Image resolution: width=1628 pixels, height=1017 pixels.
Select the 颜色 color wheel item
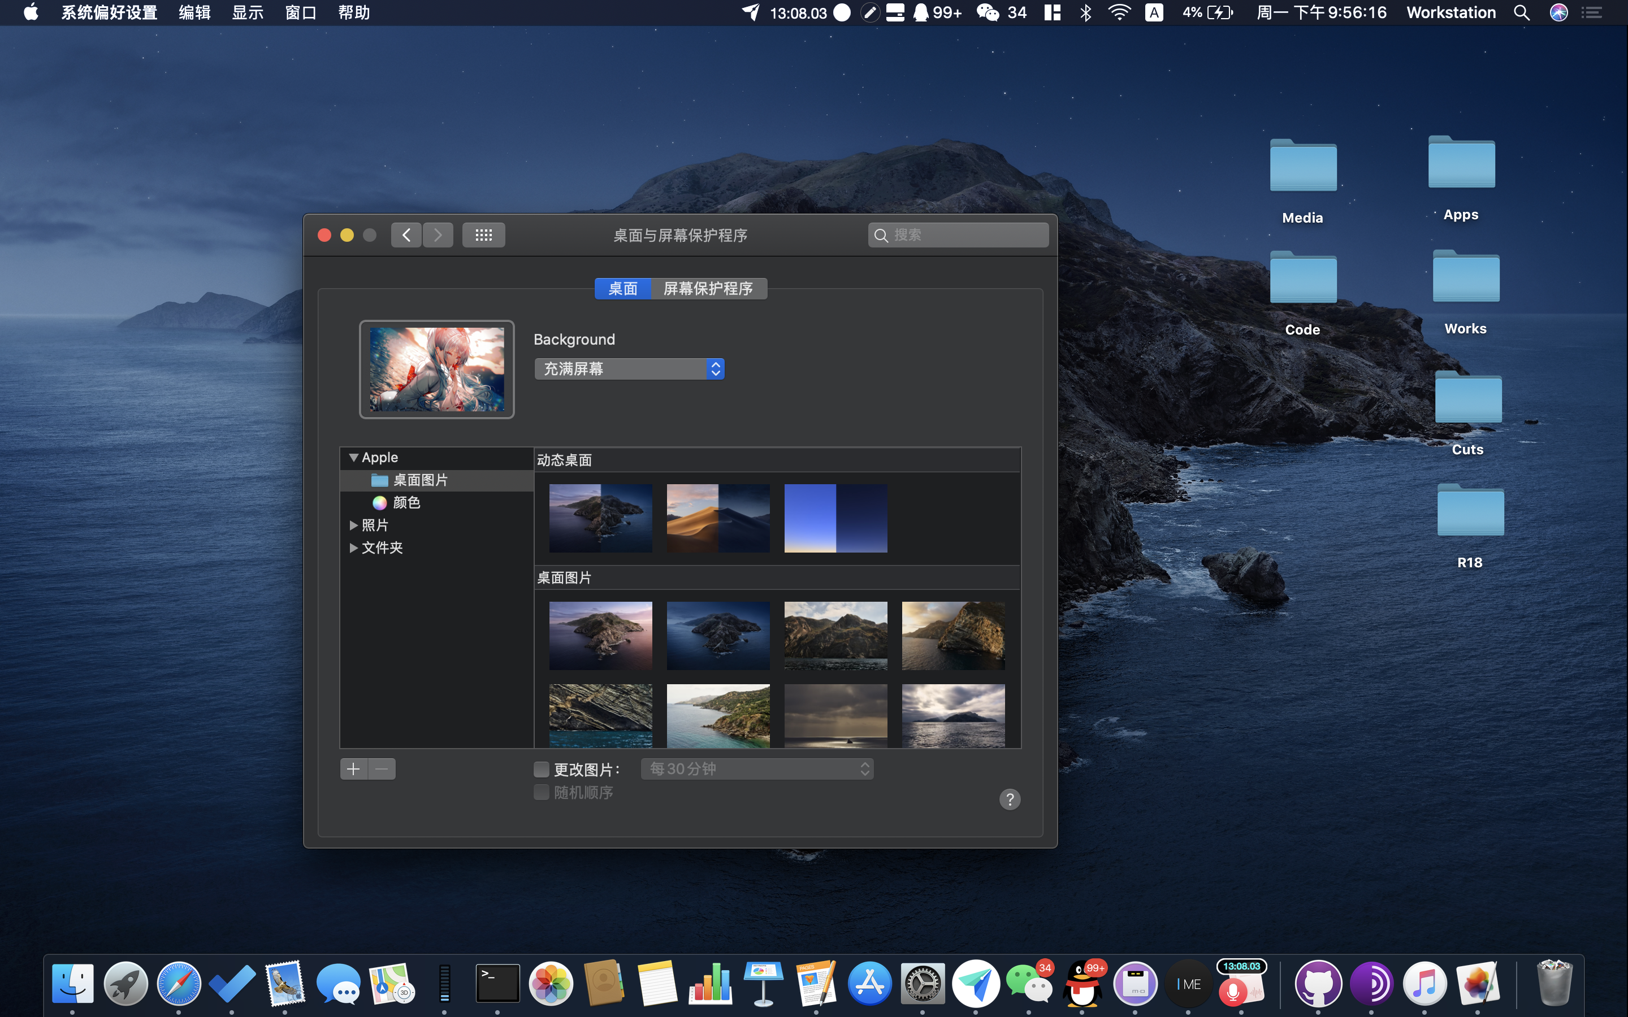tap(406, 502)
